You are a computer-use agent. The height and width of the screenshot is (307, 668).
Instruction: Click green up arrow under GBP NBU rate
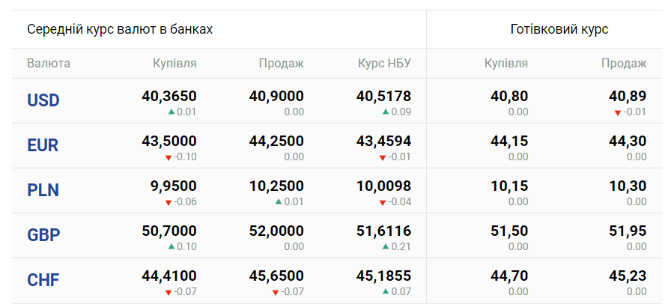point(386,247)
